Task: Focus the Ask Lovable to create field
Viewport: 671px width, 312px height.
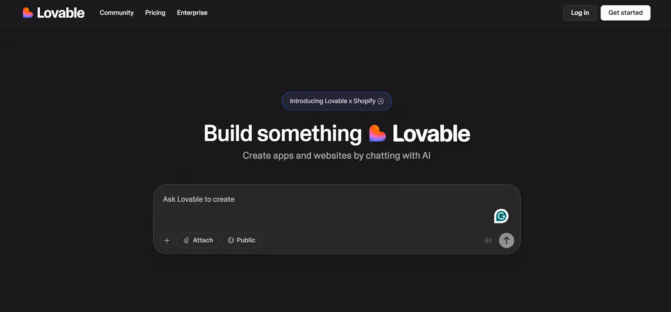Action: coord(327,208)
